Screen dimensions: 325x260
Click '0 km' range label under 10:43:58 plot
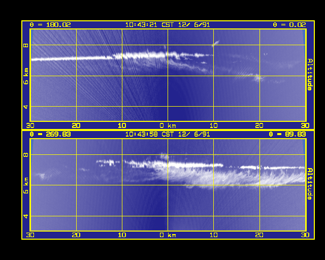pyautogui.click(x=168, y=235)
